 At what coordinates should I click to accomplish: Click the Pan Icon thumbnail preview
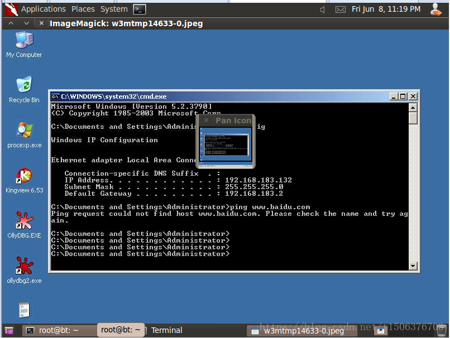click(226, 147)
